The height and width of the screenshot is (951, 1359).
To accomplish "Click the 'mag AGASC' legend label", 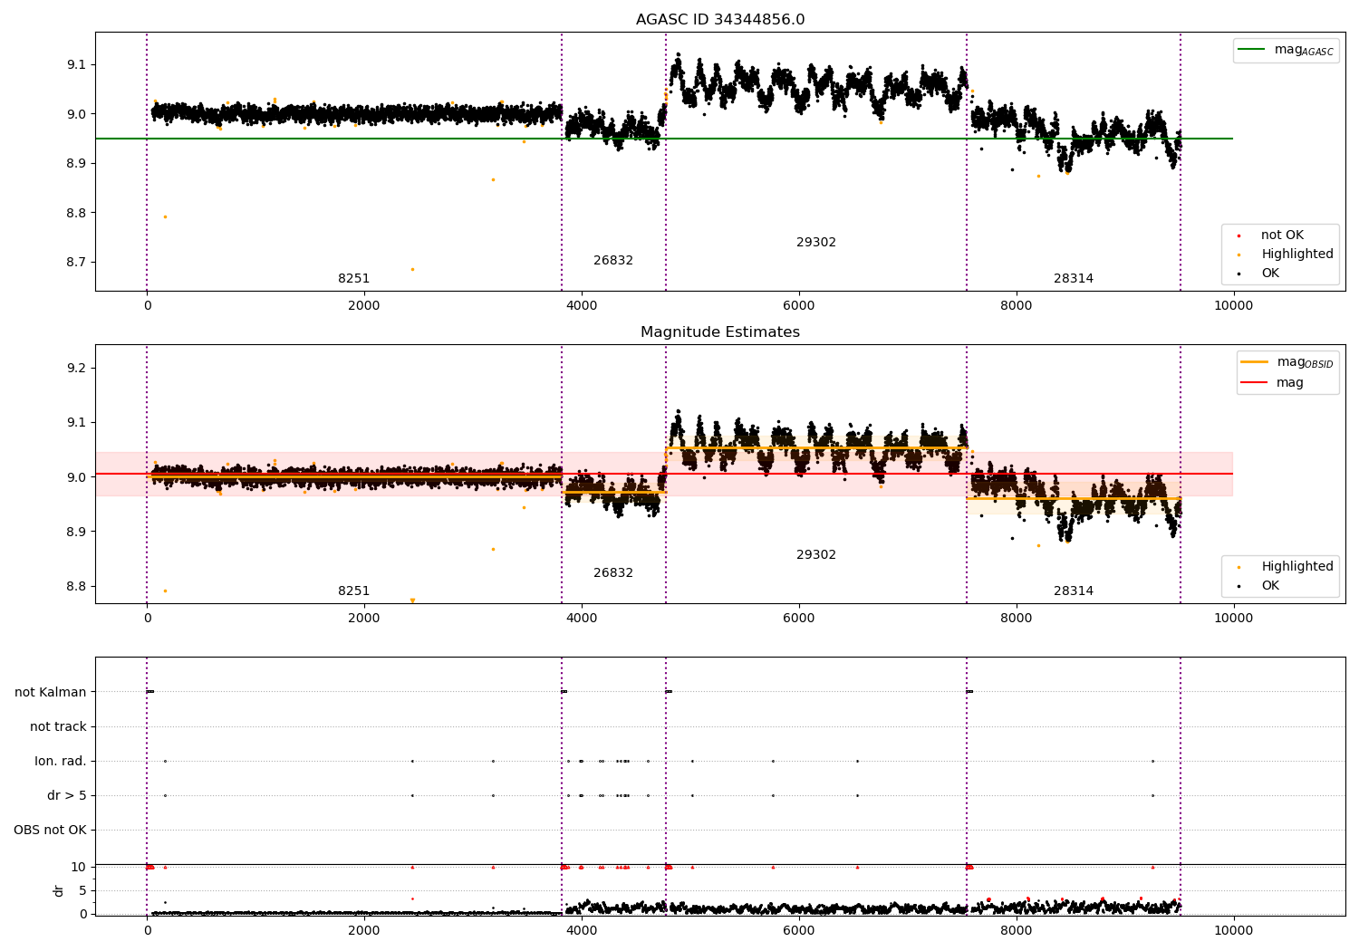I will tap(1304, 50).
